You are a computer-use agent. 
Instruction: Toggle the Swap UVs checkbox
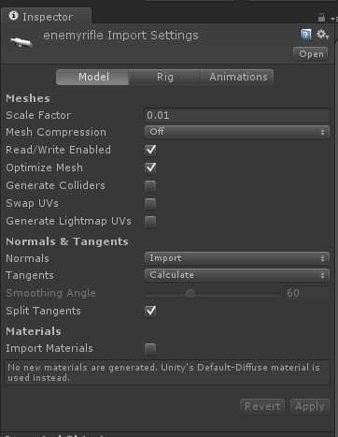click(x=150, y=204)
